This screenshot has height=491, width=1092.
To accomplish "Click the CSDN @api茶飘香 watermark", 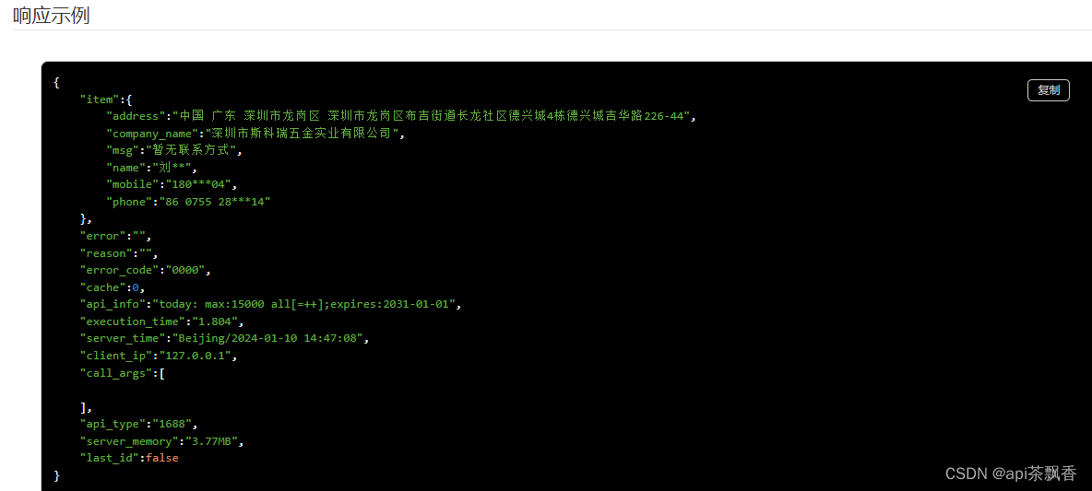I will [1011, 473].
